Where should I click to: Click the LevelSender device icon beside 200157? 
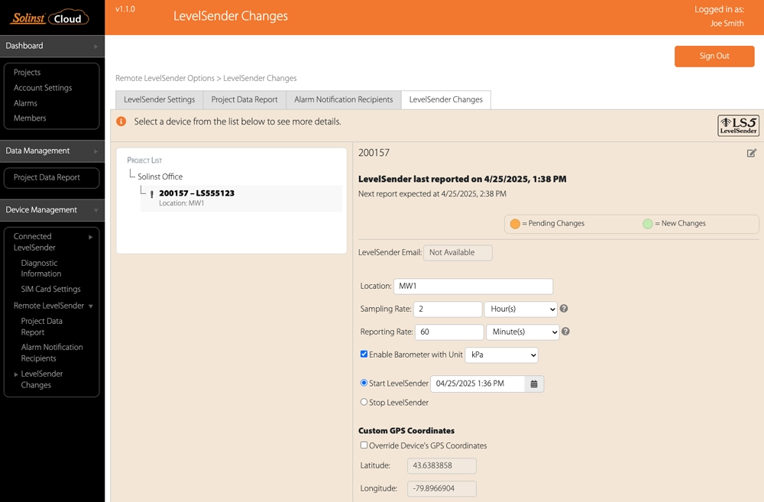click(151, 193)
